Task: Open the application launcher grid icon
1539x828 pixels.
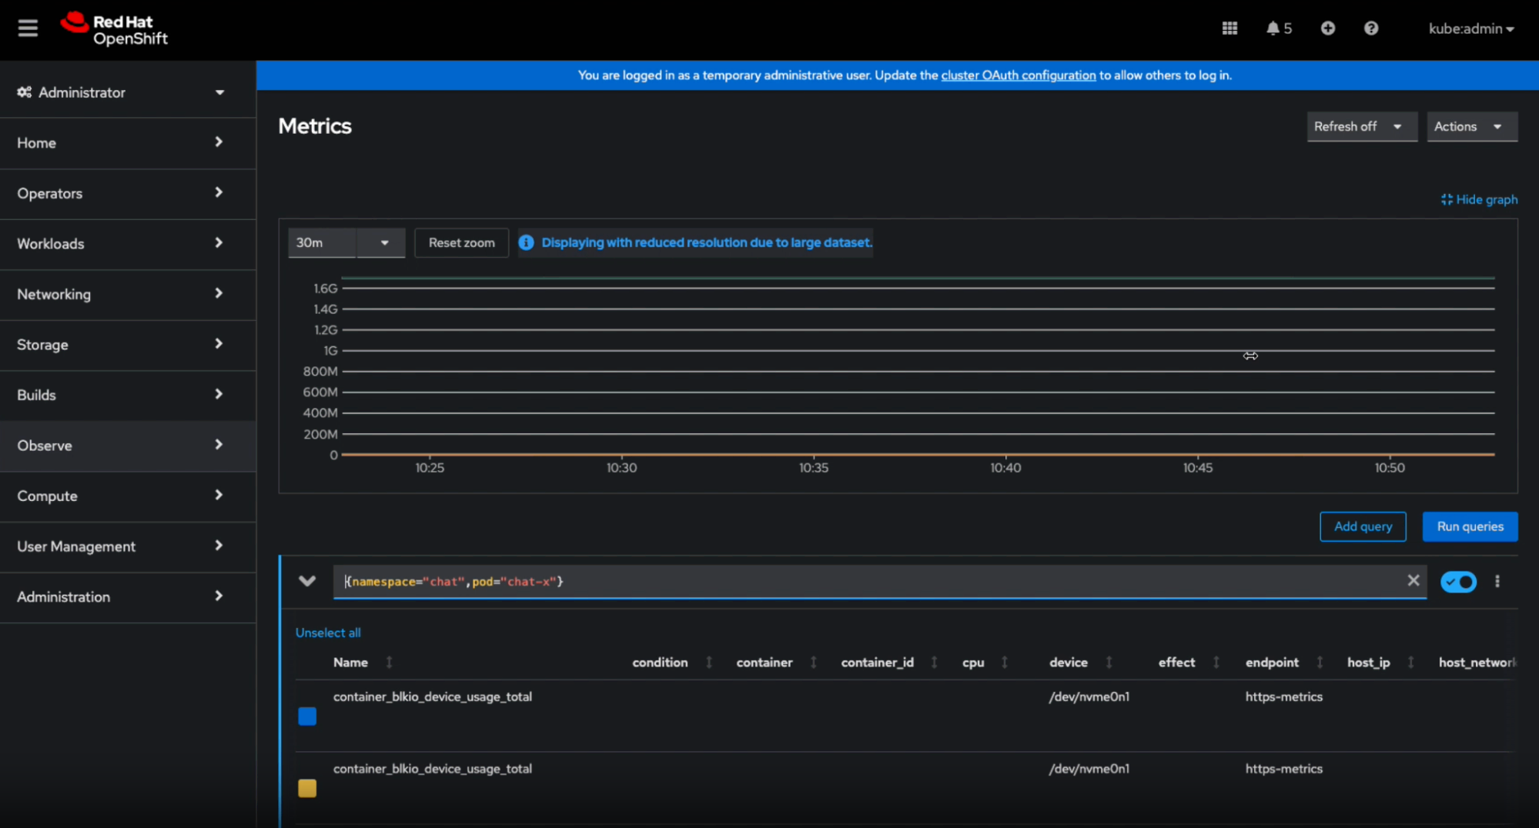Action: [1230, 28]
